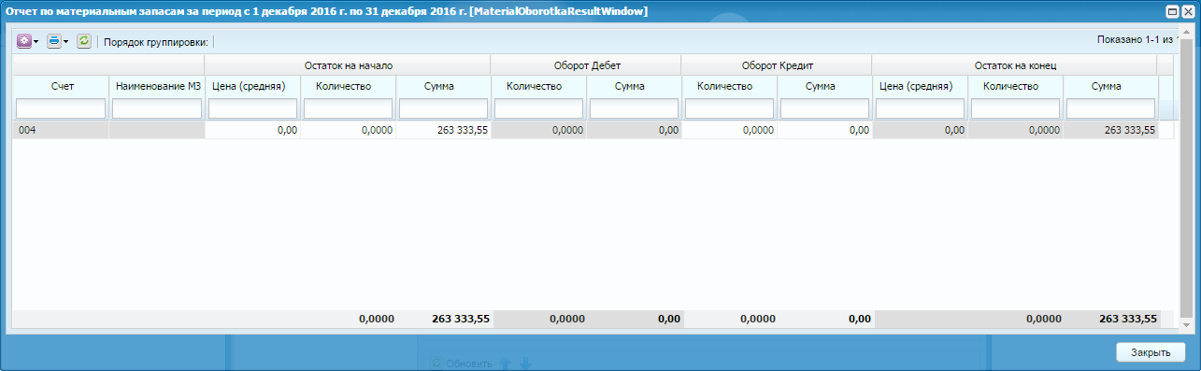Image resolution: width=1201 pixels, height=371 pixels.
Task: Click the Закрыть button
Action: pos(1151,352)
